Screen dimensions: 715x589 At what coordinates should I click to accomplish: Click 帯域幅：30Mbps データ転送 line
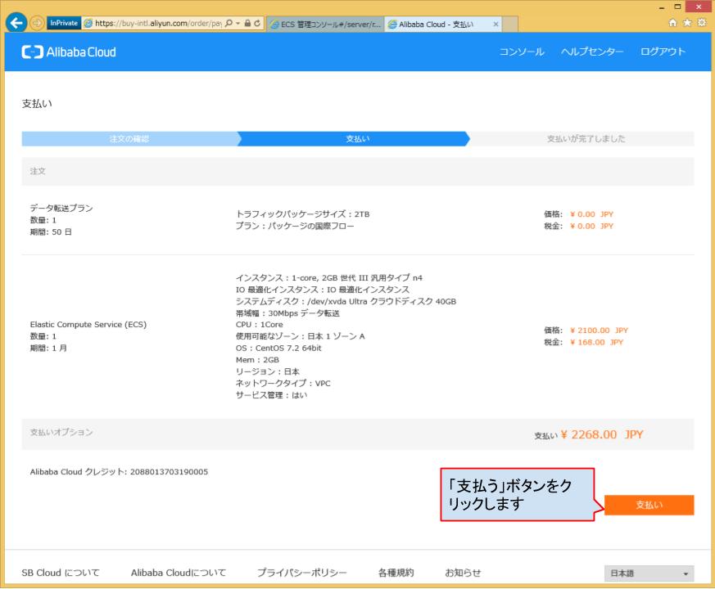click(x=287, y=313)
